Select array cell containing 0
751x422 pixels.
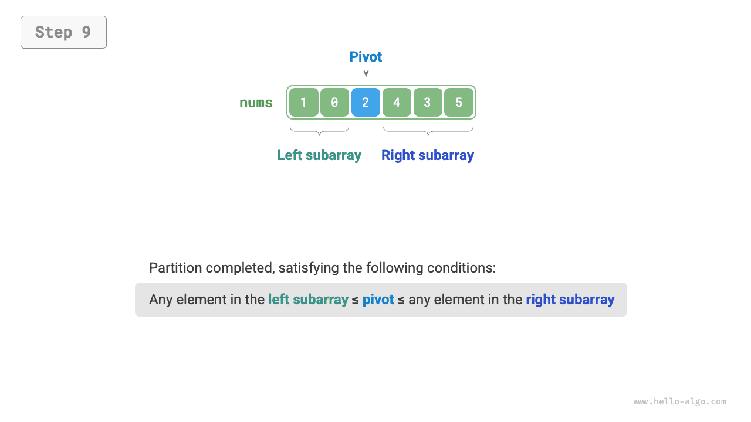[334, 103]
